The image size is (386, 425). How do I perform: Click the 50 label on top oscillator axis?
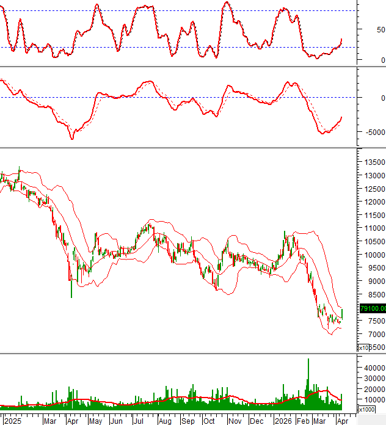[381, 29]
